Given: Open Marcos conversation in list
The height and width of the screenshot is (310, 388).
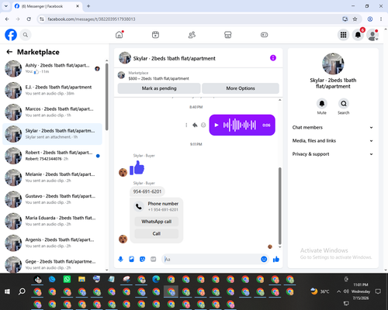Looking at the screenshot, I should pyautogui.click(x=52, y=112).
